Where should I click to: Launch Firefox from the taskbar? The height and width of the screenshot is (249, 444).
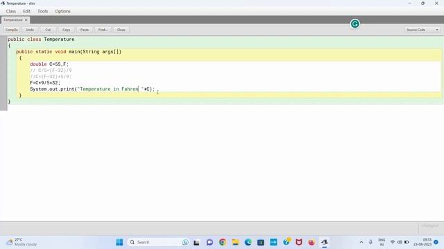[311, 242]
